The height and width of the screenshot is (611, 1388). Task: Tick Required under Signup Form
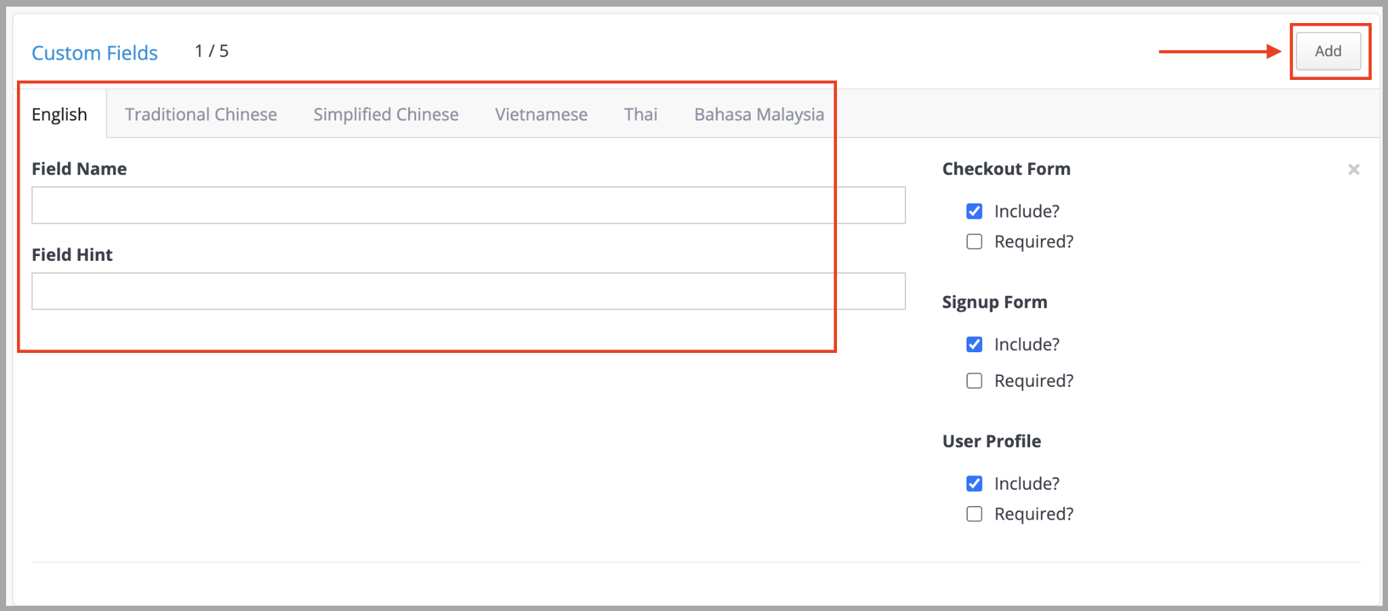pos(974,381)
